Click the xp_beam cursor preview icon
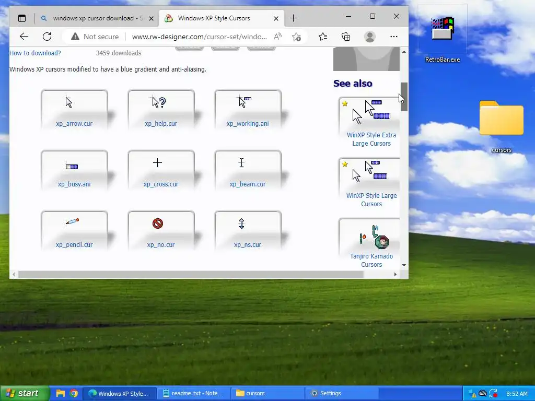 tap(241, 163)
